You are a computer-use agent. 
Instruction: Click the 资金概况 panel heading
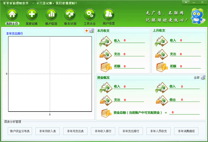point(103,78)
